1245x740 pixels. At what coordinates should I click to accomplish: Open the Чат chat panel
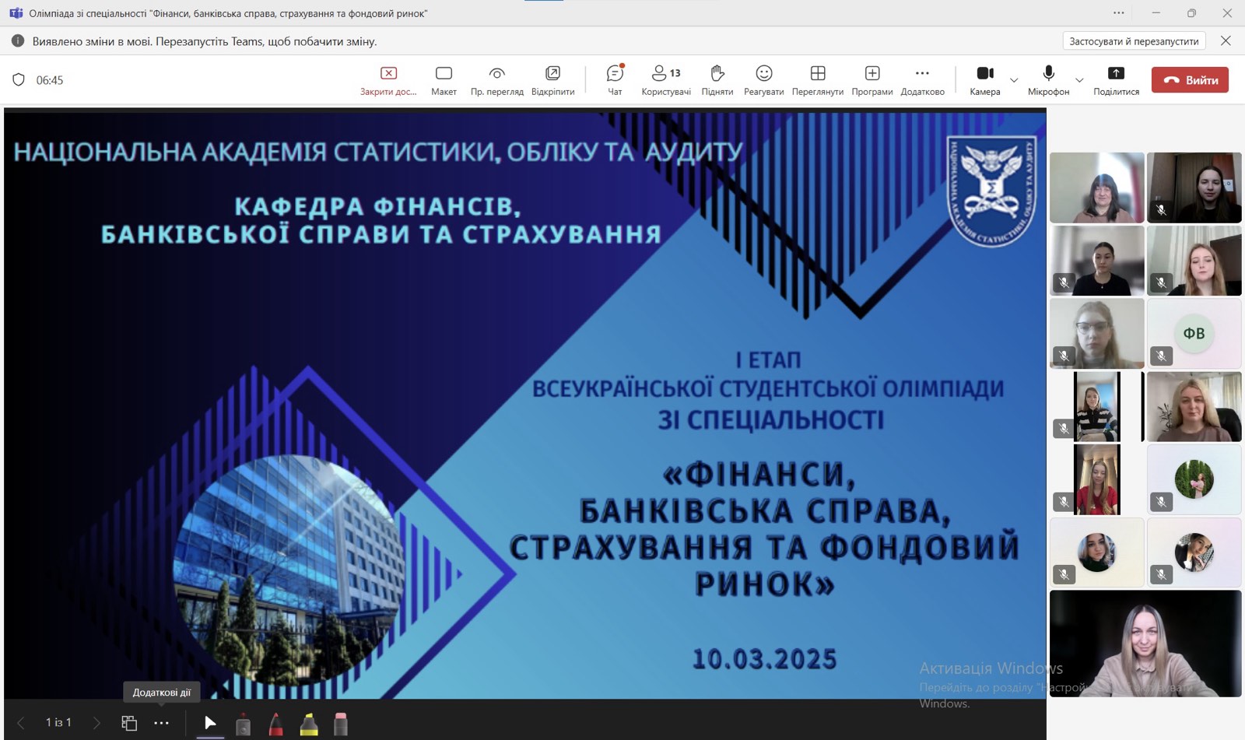pyautogui.click(x=615, y=79)
